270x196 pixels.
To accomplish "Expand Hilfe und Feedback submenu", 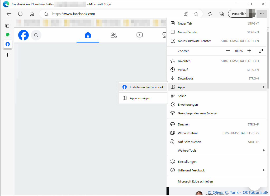I will [217, 170].
